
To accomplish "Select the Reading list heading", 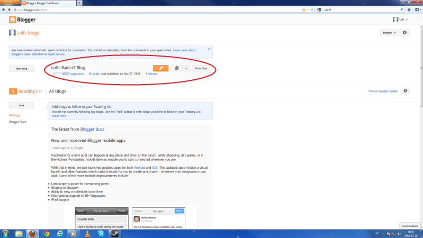I will click(30, 91).
